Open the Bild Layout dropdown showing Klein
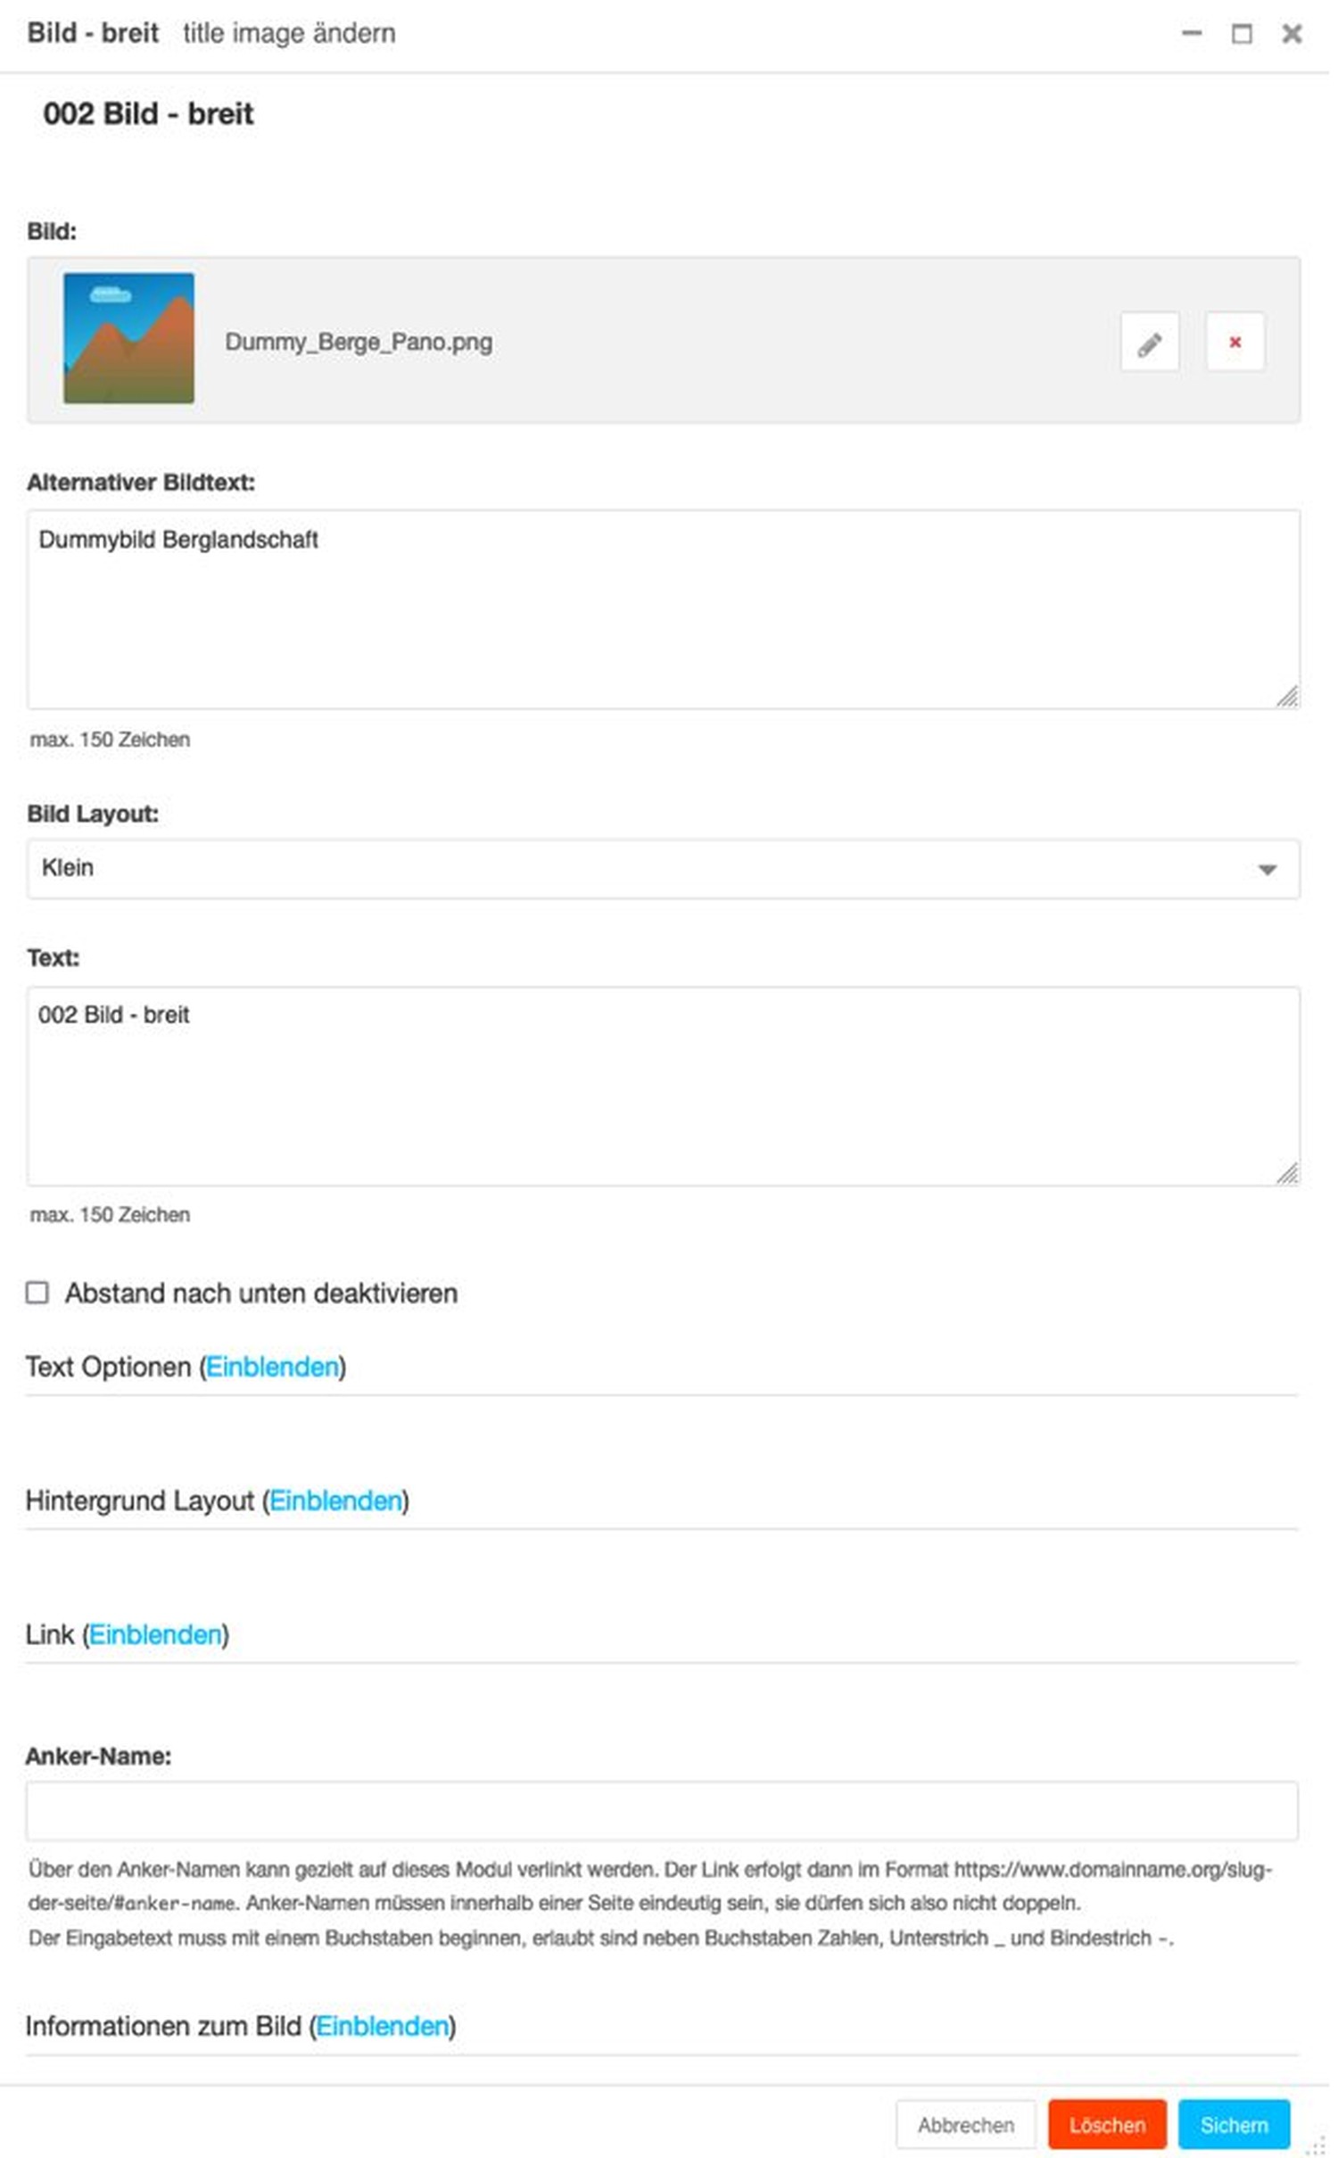Image resolution: width=1338 pixels, height=2158 pixels. point(663,868)
